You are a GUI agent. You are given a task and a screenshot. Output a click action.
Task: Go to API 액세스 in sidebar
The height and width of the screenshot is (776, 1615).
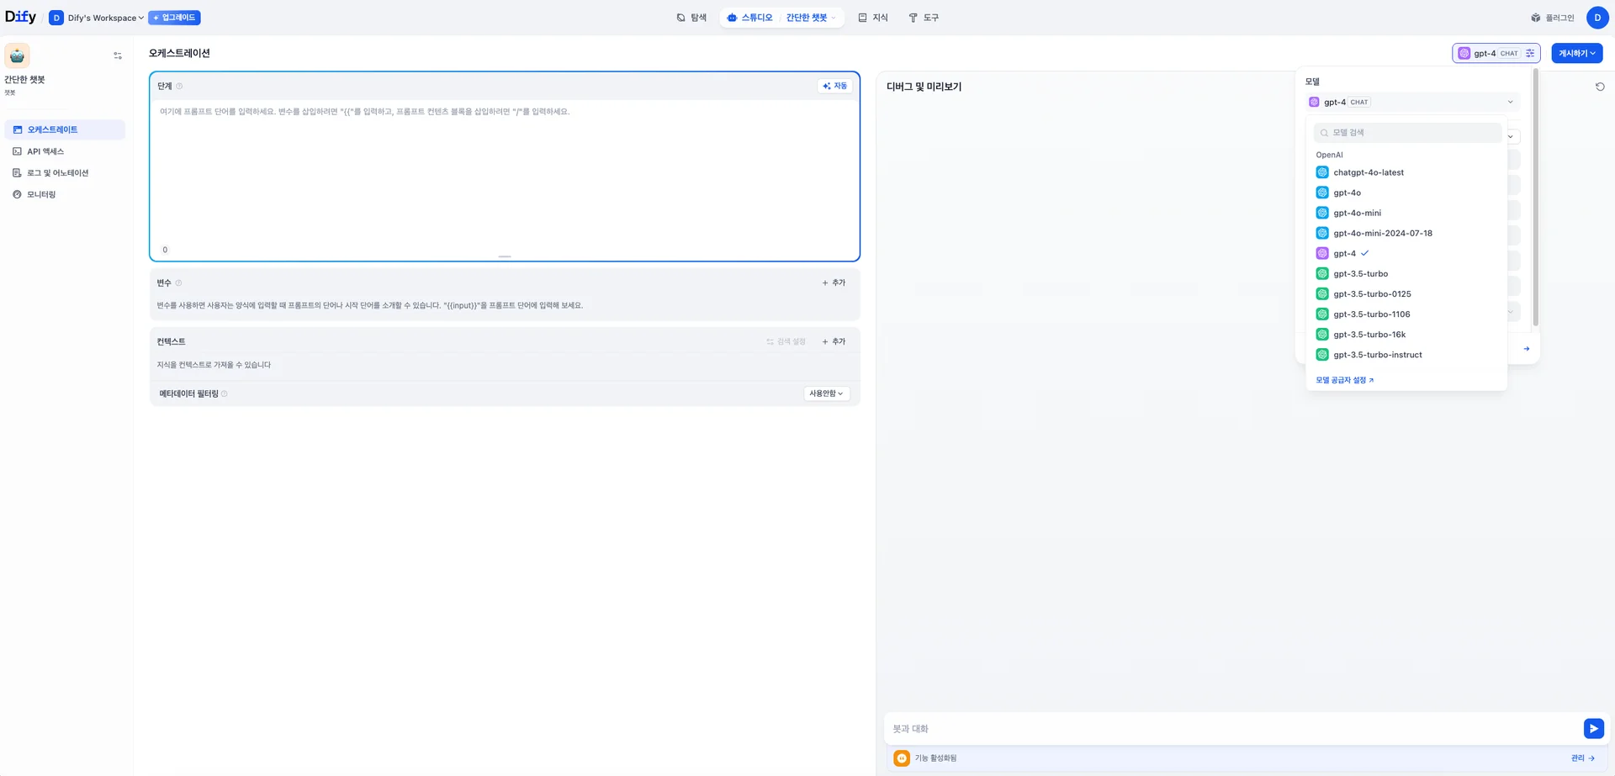tap(45, 151)
